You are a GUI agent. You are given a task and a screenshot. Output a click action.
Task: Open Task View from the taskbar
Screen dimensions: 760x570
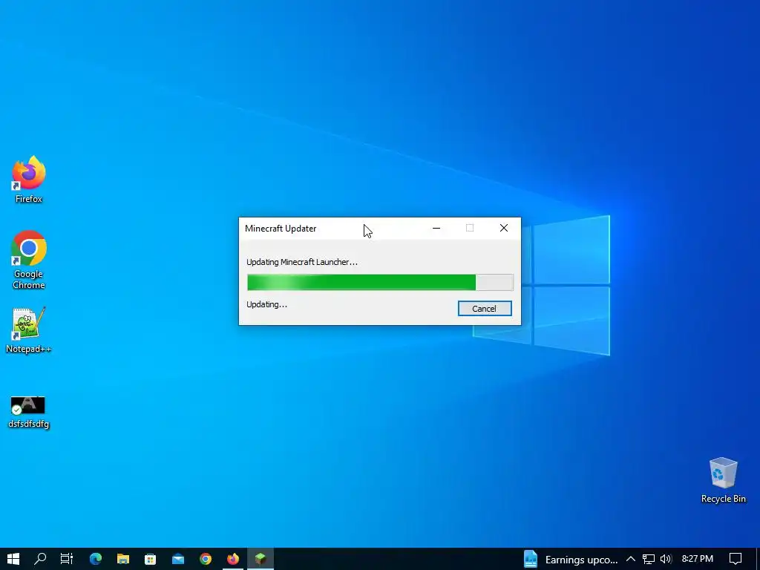67,559
